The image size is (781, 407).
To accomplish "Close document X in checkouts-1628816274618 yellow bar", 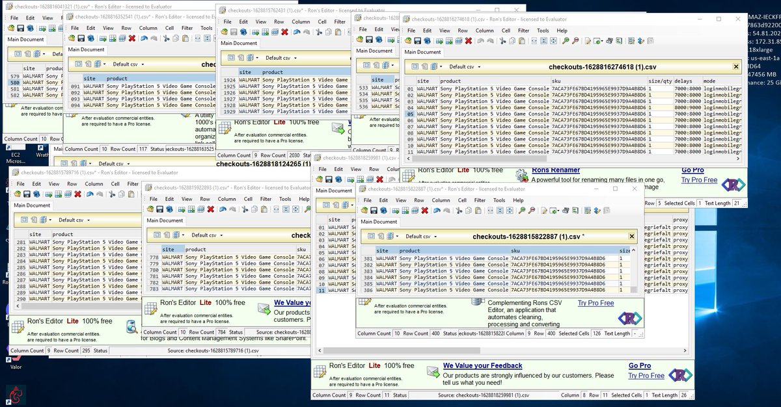I will coord(737,66).
